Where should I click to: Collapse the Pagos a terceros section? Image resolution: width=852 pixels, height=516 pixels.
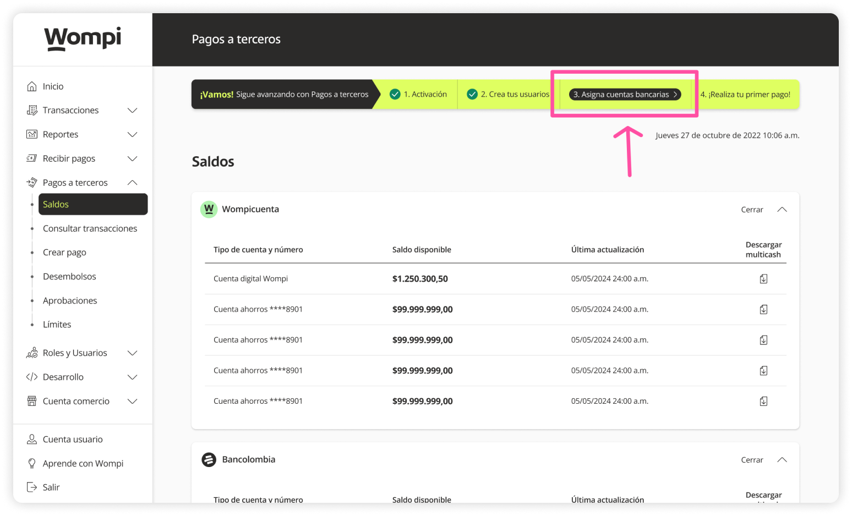click(132, 183)
